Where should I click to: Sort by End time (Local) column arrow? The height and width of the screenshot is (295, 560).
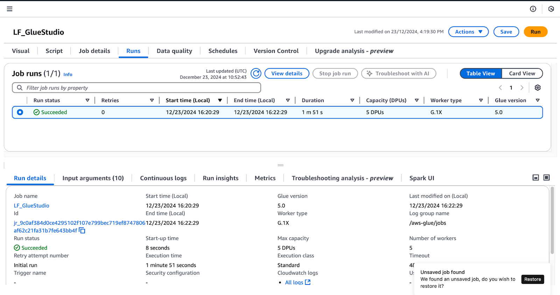tap(288, 100)
